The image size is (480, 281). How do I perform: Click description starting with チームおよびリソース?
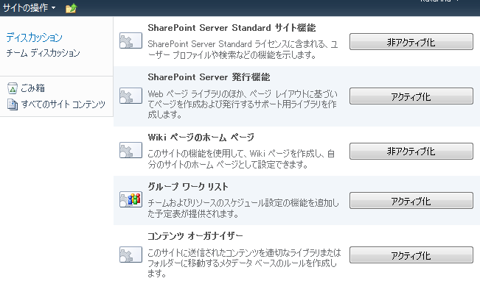tap(243, 208)
